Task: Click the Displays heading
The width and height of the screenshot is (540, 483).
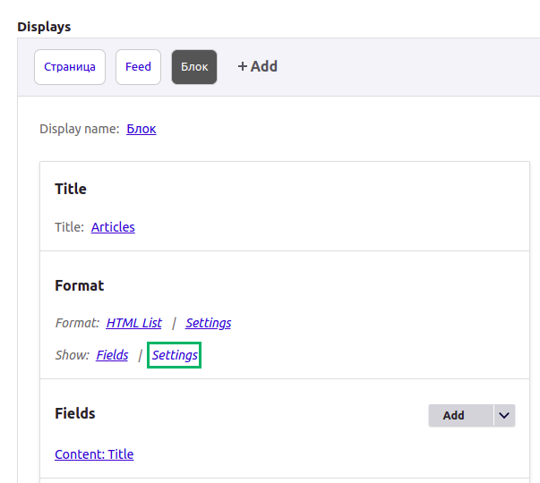Action: pos(44,27)
